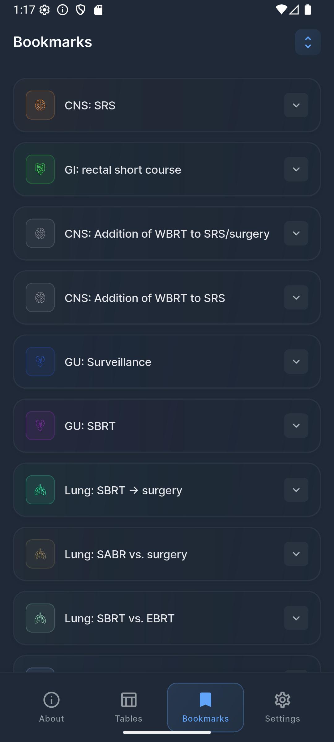Click the orange brain icon for CNS: SRS

pyautogui.click(x=40, y=105)
